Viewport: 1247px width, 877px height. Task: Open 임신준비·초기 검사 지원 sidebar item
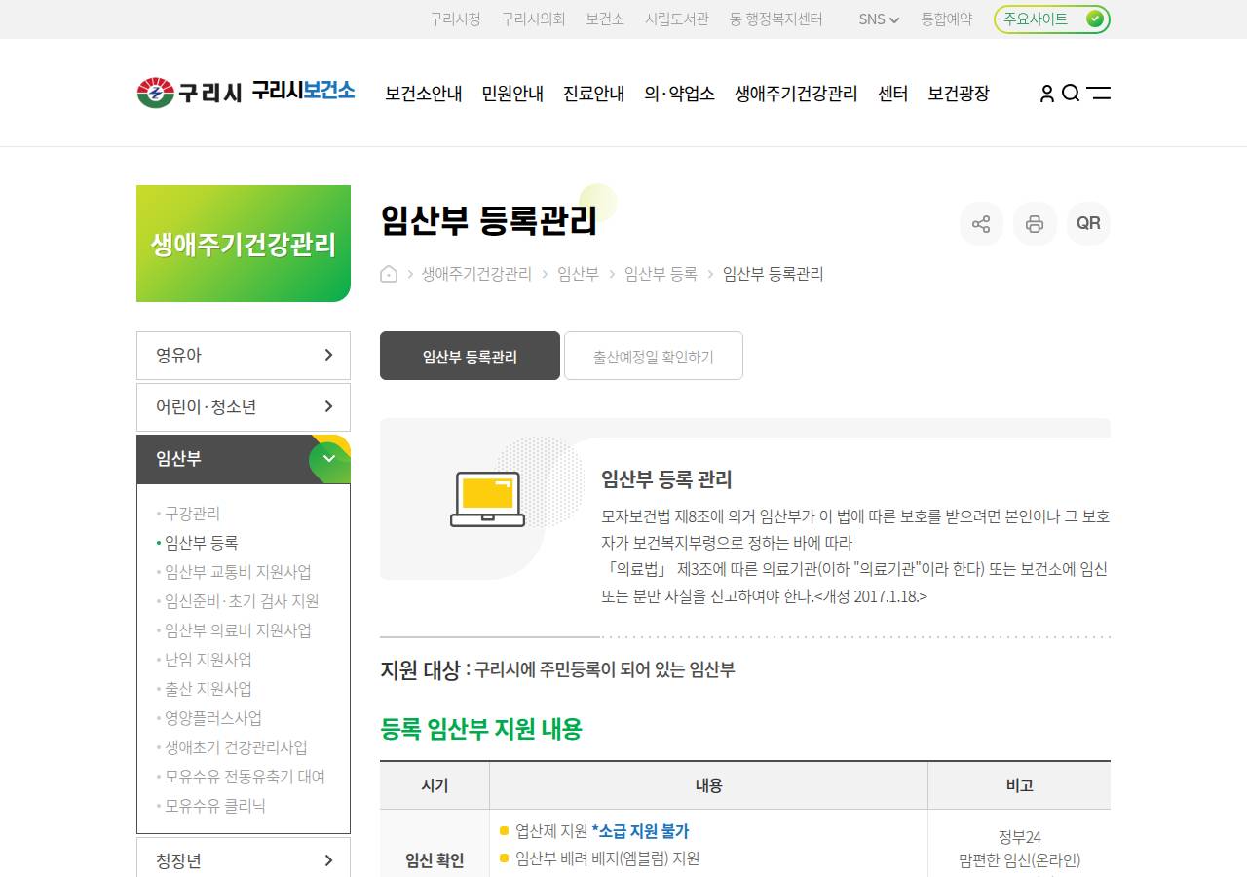click(x=242, y=601)
